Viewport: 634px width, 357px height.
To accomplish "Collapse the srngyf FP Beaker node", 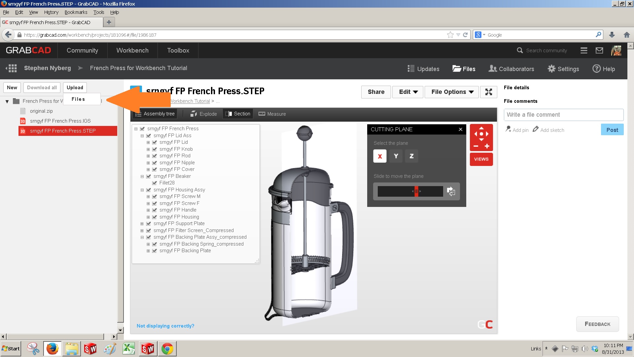I will tap(142, 177).
